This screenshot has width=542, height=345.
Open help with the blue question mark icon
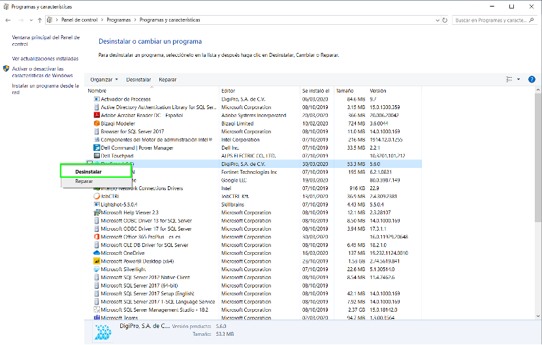532,79
